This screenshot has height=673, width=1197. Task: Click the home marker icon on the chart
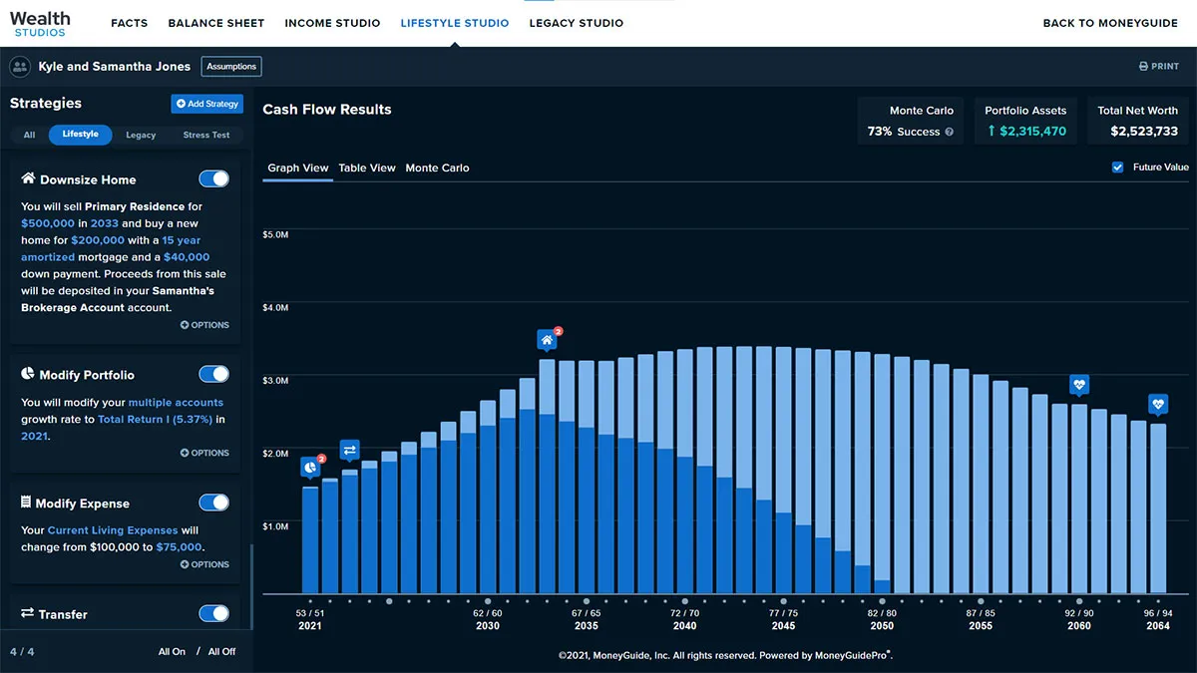click(x=547, y=340)
